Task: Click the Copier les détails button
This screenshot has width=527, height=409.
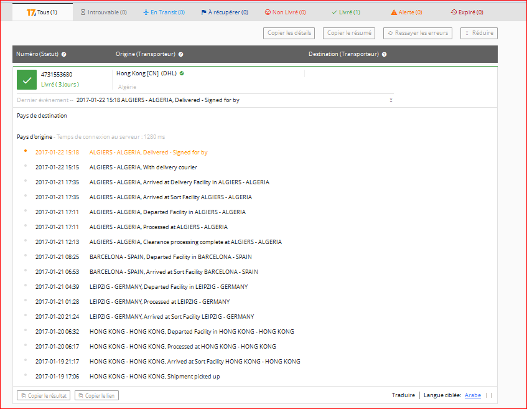Action: pos(289,33)
